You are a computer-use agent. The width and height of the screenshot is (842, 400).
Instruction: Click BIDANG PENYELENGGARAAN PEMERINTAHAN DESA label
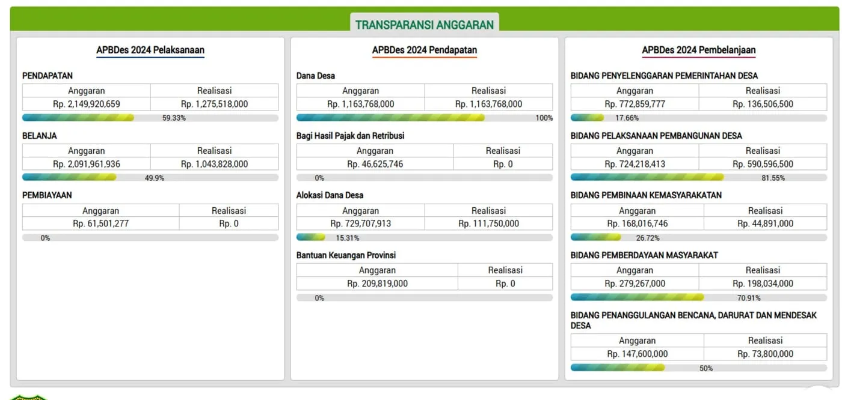(x=665, y=76)
